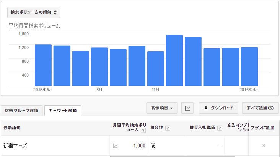
Task: Click the horizontal scrollbar under the table
Action: click(173, 157)
